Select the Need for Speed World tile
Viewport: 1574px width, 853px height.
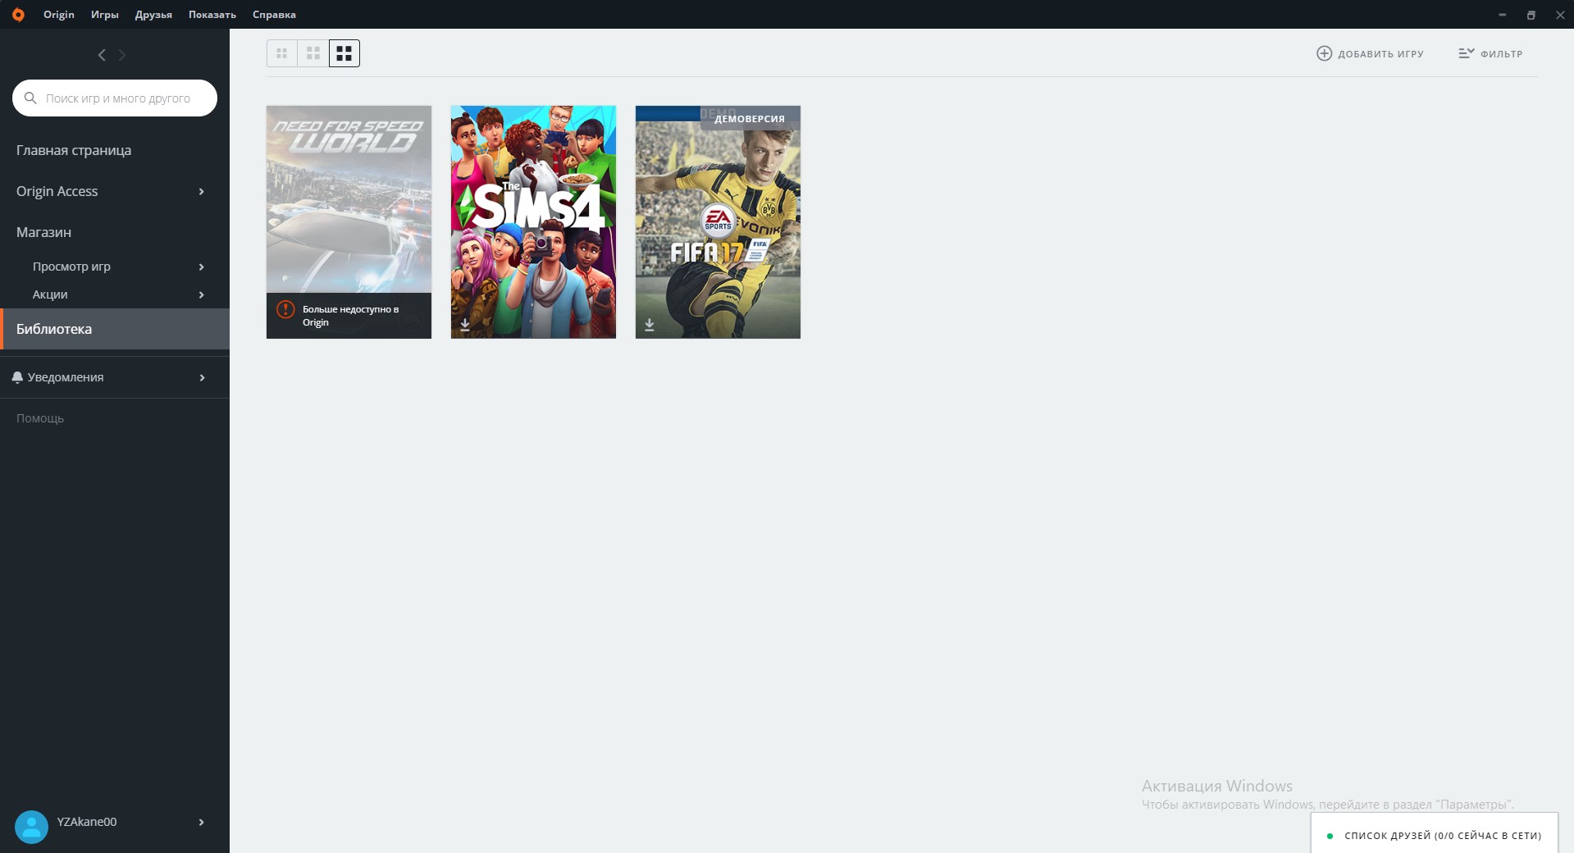(x=349, y=221)
